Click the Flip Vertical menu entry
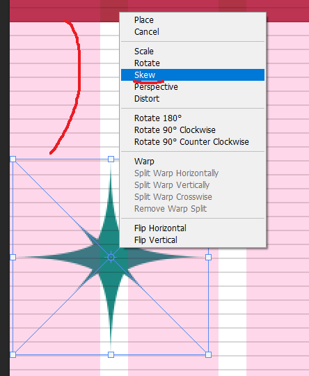309x376 pixels. [x=193, y=240]
